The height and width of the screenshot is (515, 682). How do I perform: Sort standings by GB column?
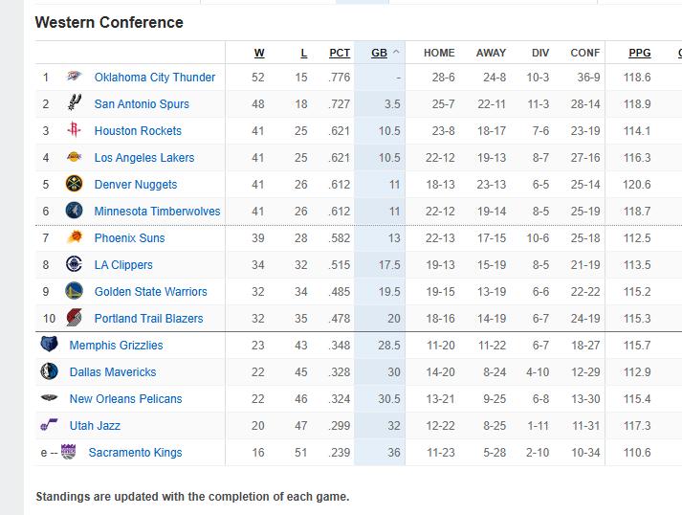point(380,54)
